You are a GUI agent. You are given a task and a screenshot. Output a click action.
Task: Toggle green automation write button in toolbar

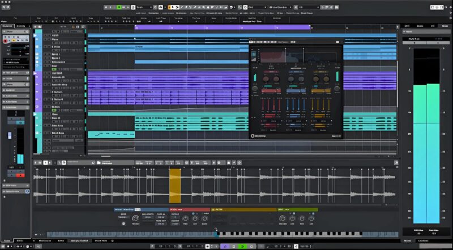119,7
